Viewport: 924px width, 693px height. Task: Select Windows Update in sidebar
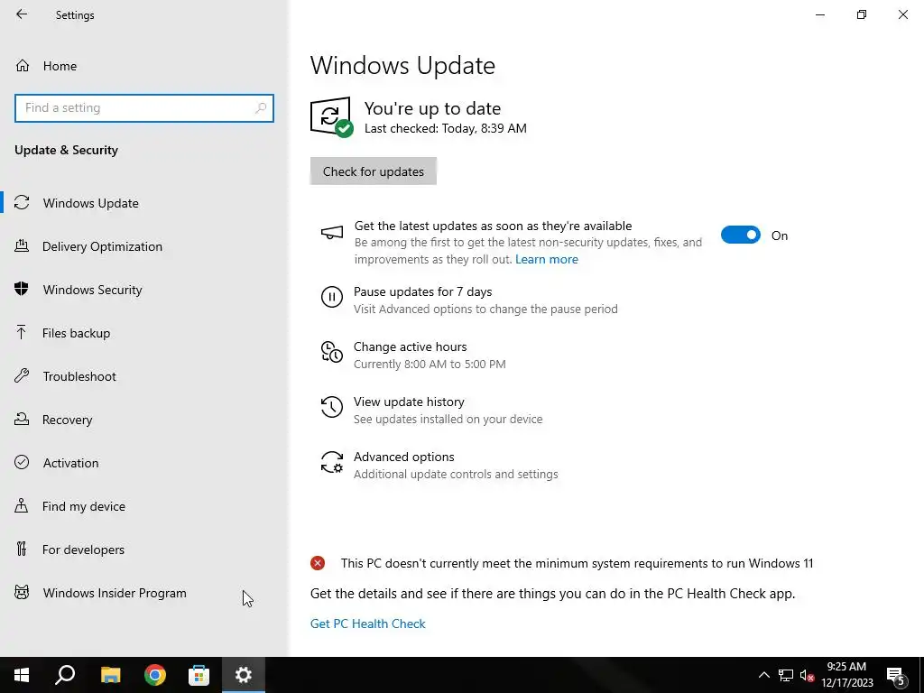(91, 203)
